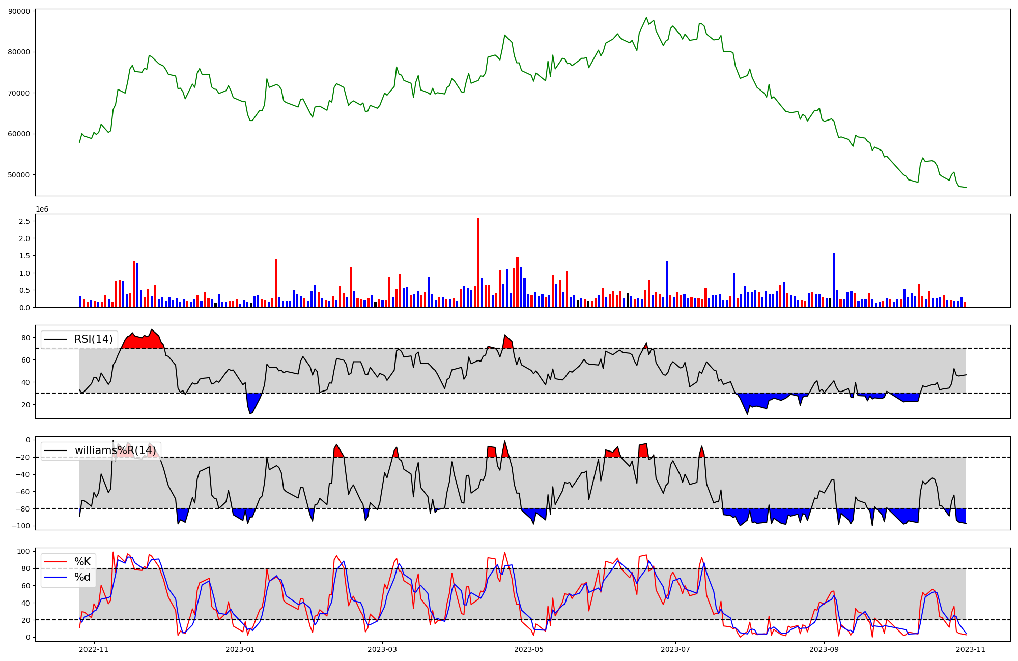The image size is (1018, 661).
Task: Click the red %K legend line sample
Action: (56, 562)
